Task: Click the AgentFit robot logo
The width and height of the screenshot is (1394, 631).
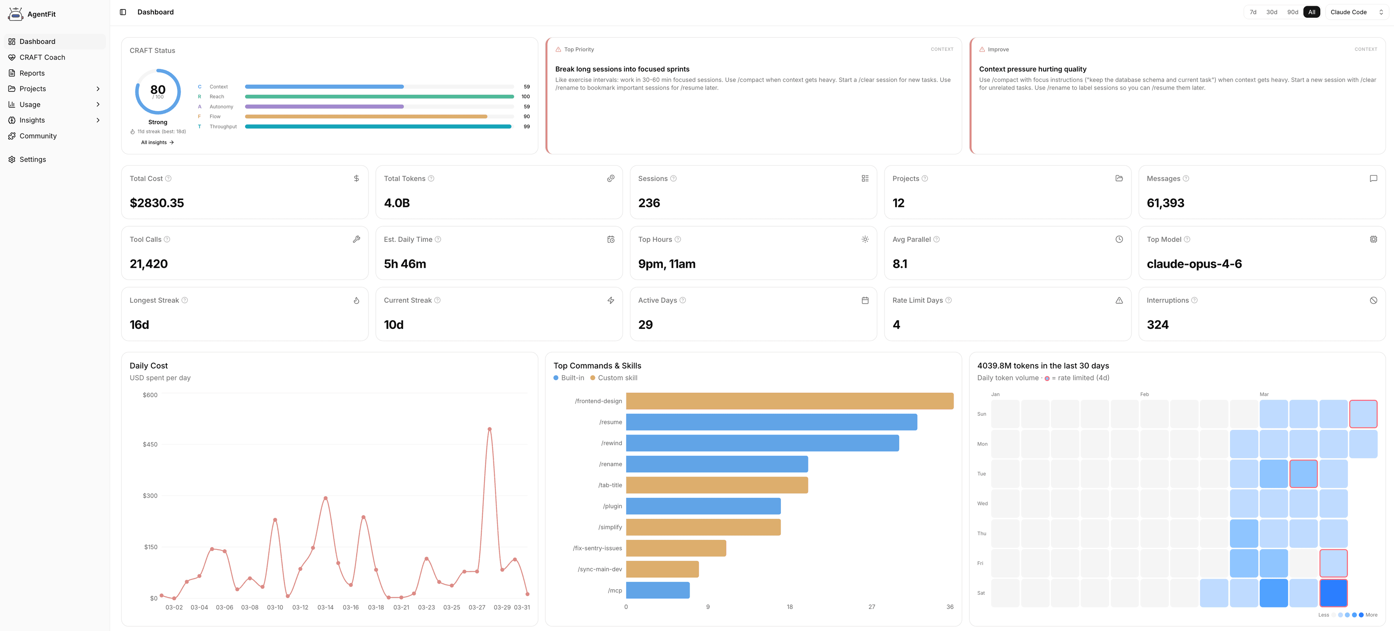Action: [x=16, y=13]
